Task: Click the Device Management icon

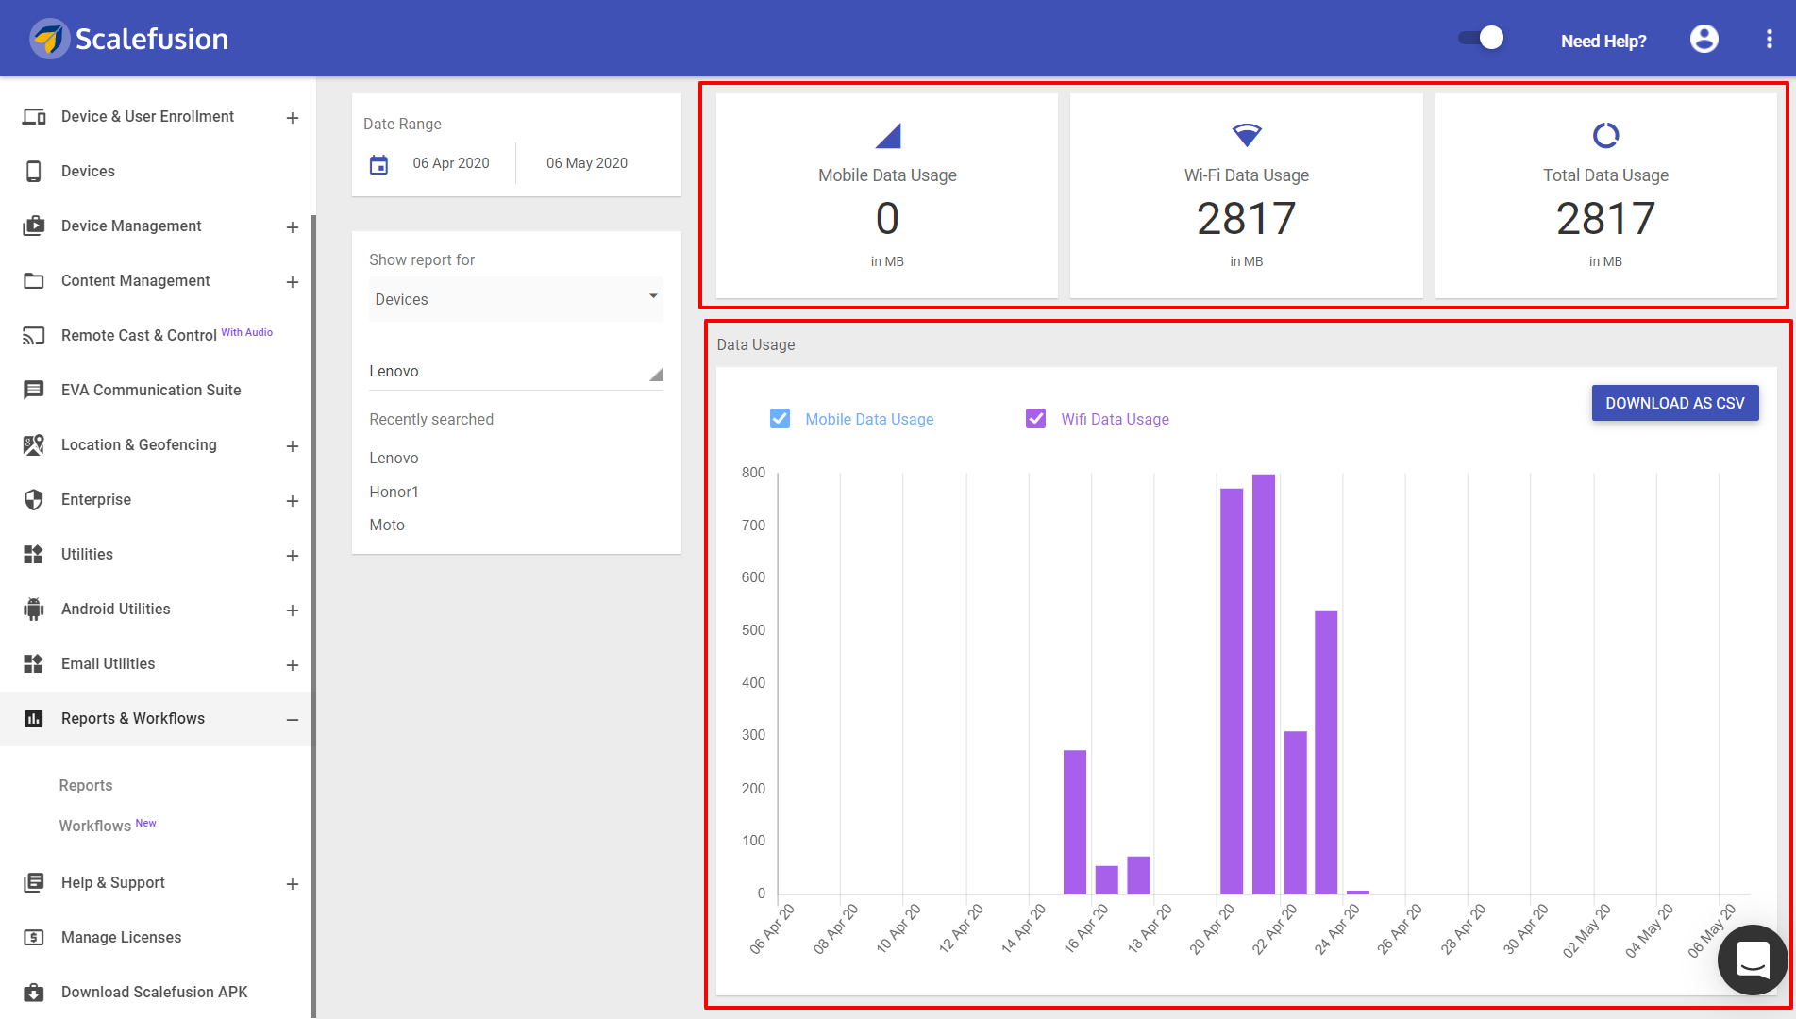Action: [x=34, y=226]
